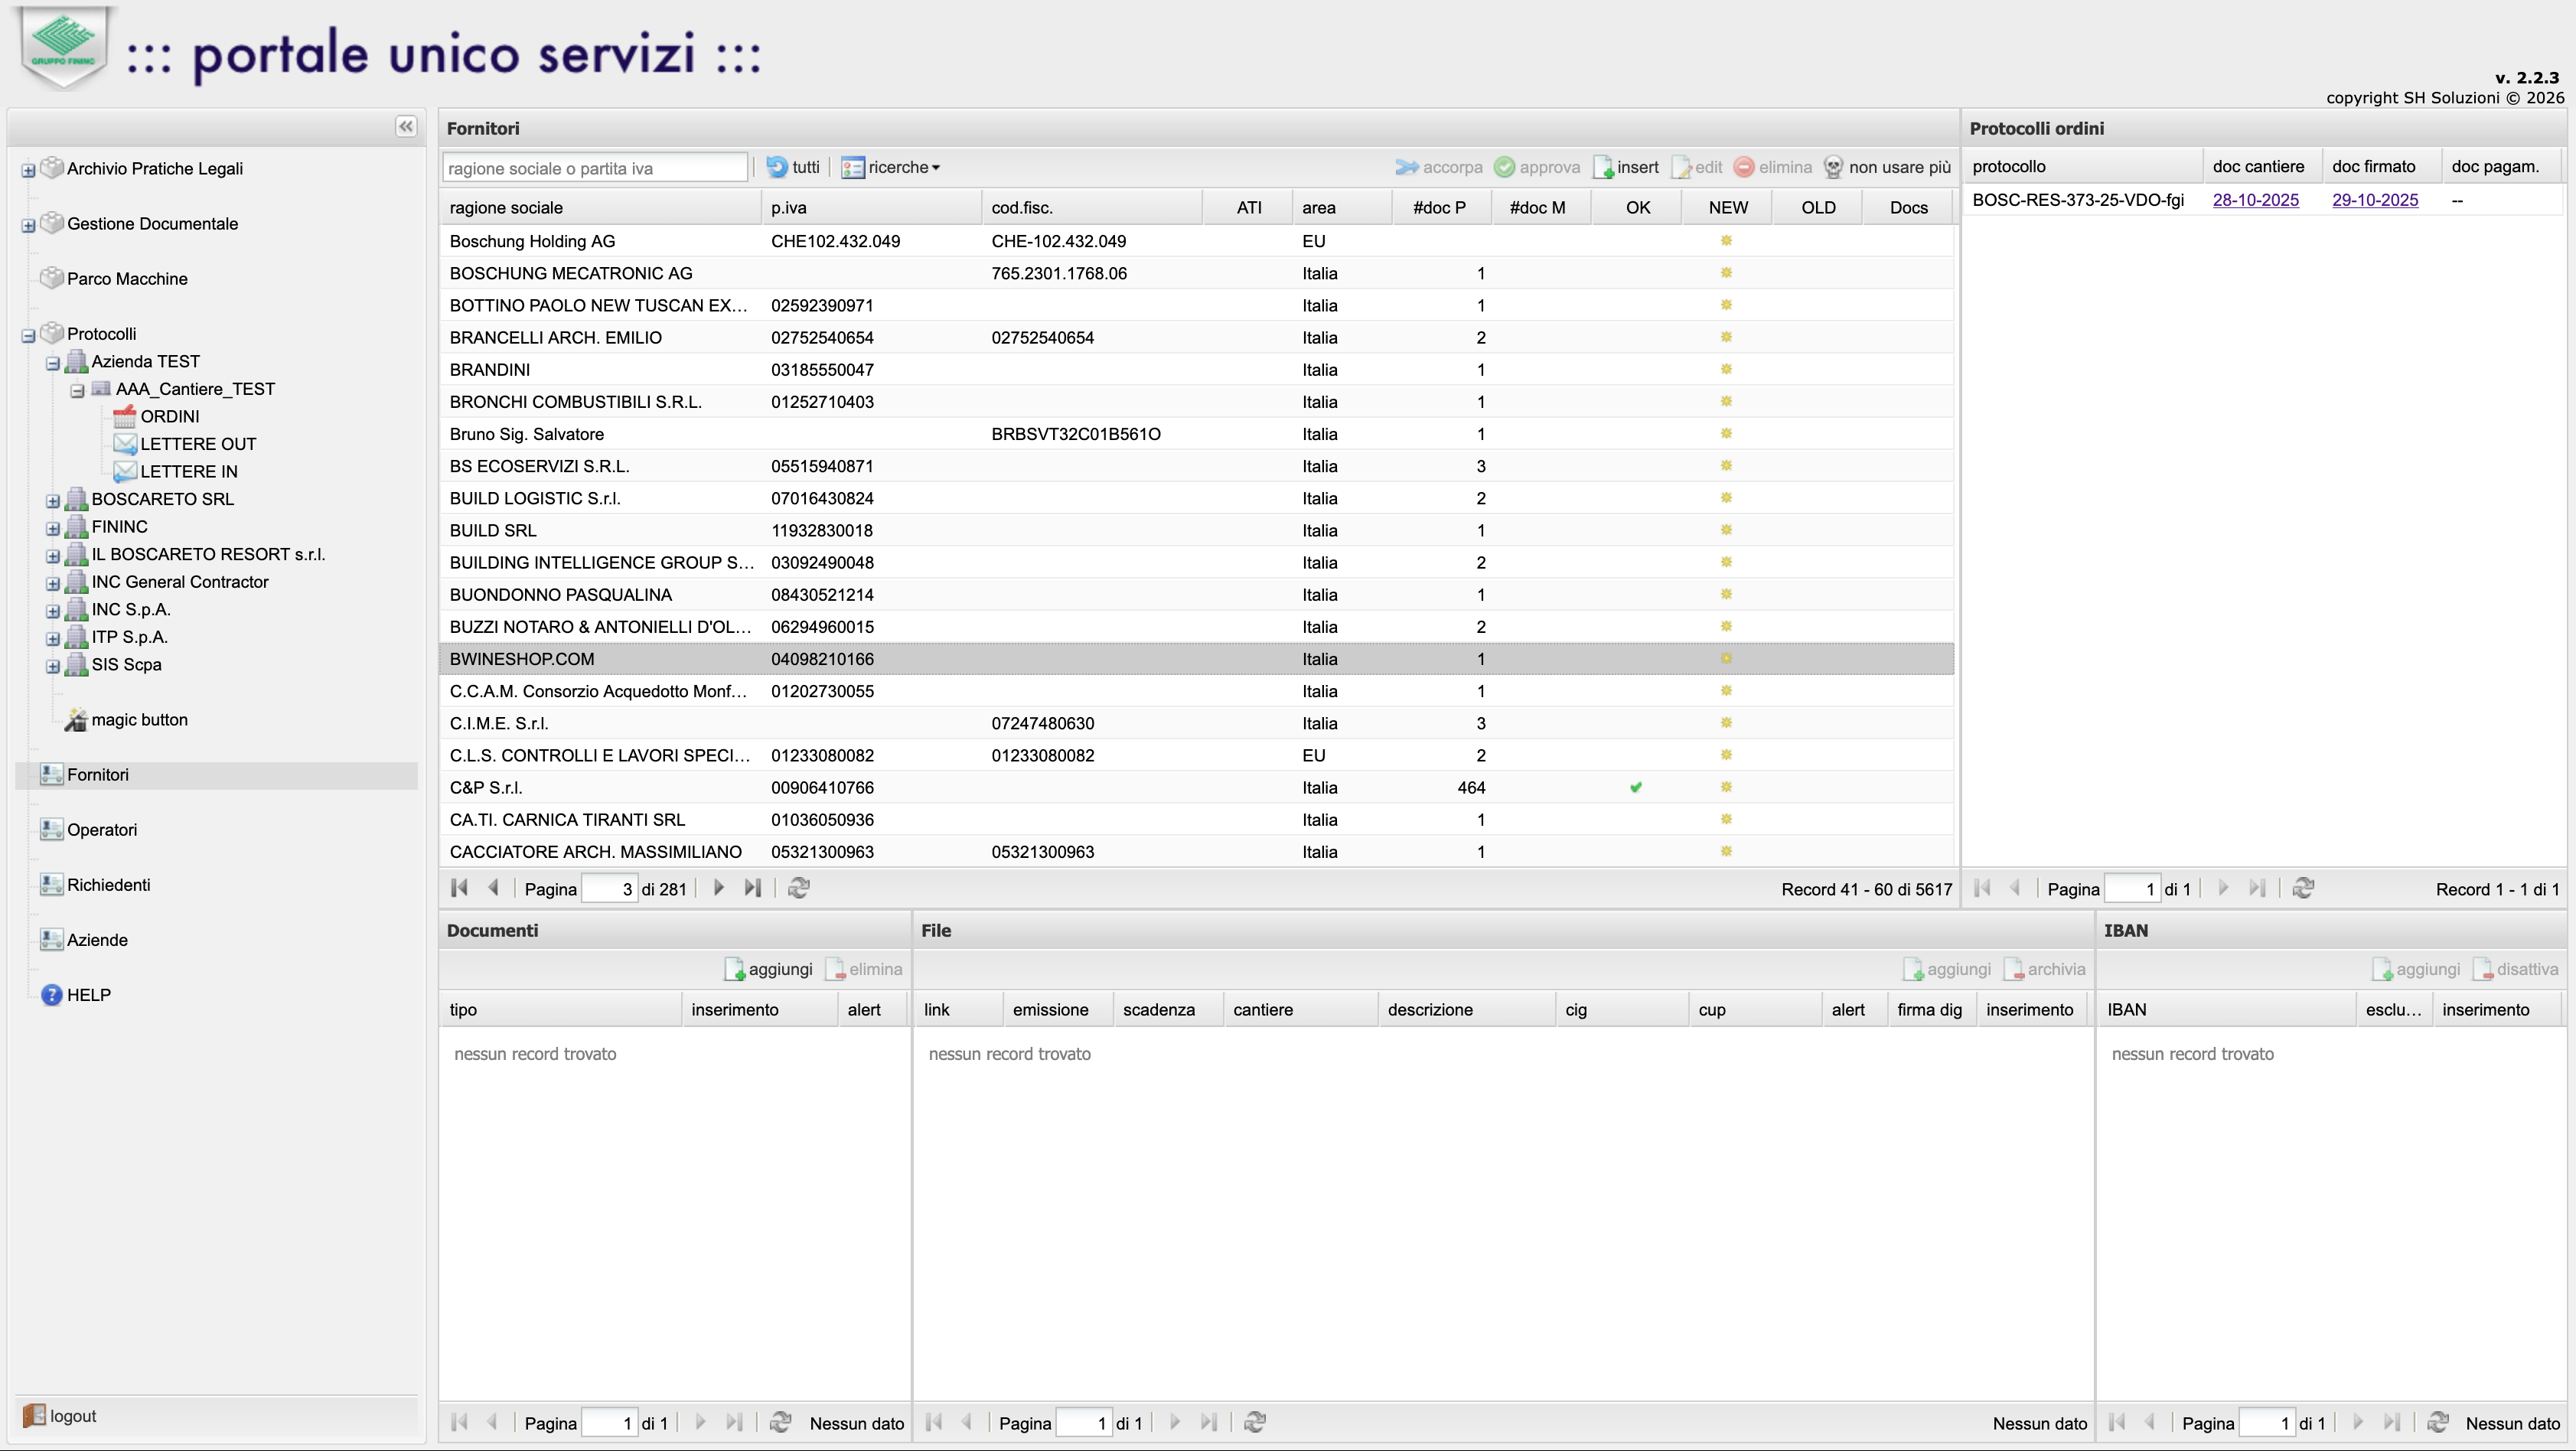Refresh the Fornitori grid
The width and height of the screenshot is (2576, 1451).
798,888
